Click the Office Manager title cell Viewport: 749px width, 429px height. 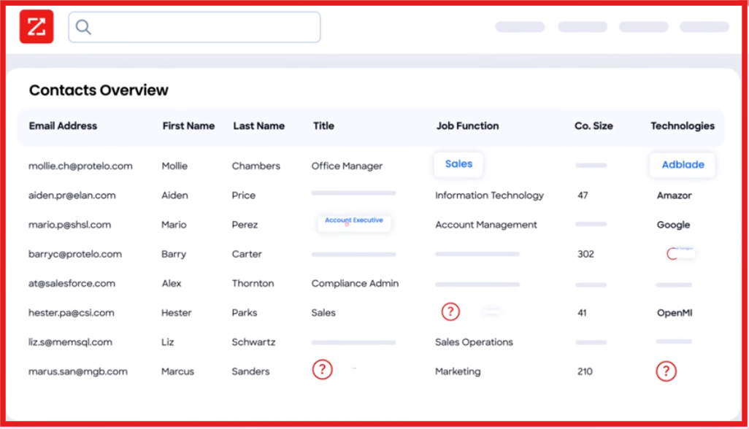tap(347, 166)
